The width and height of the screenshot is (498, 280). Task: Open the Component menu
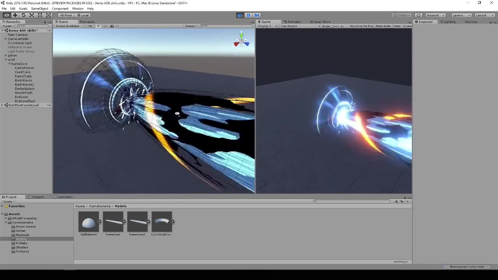point(60,9)
